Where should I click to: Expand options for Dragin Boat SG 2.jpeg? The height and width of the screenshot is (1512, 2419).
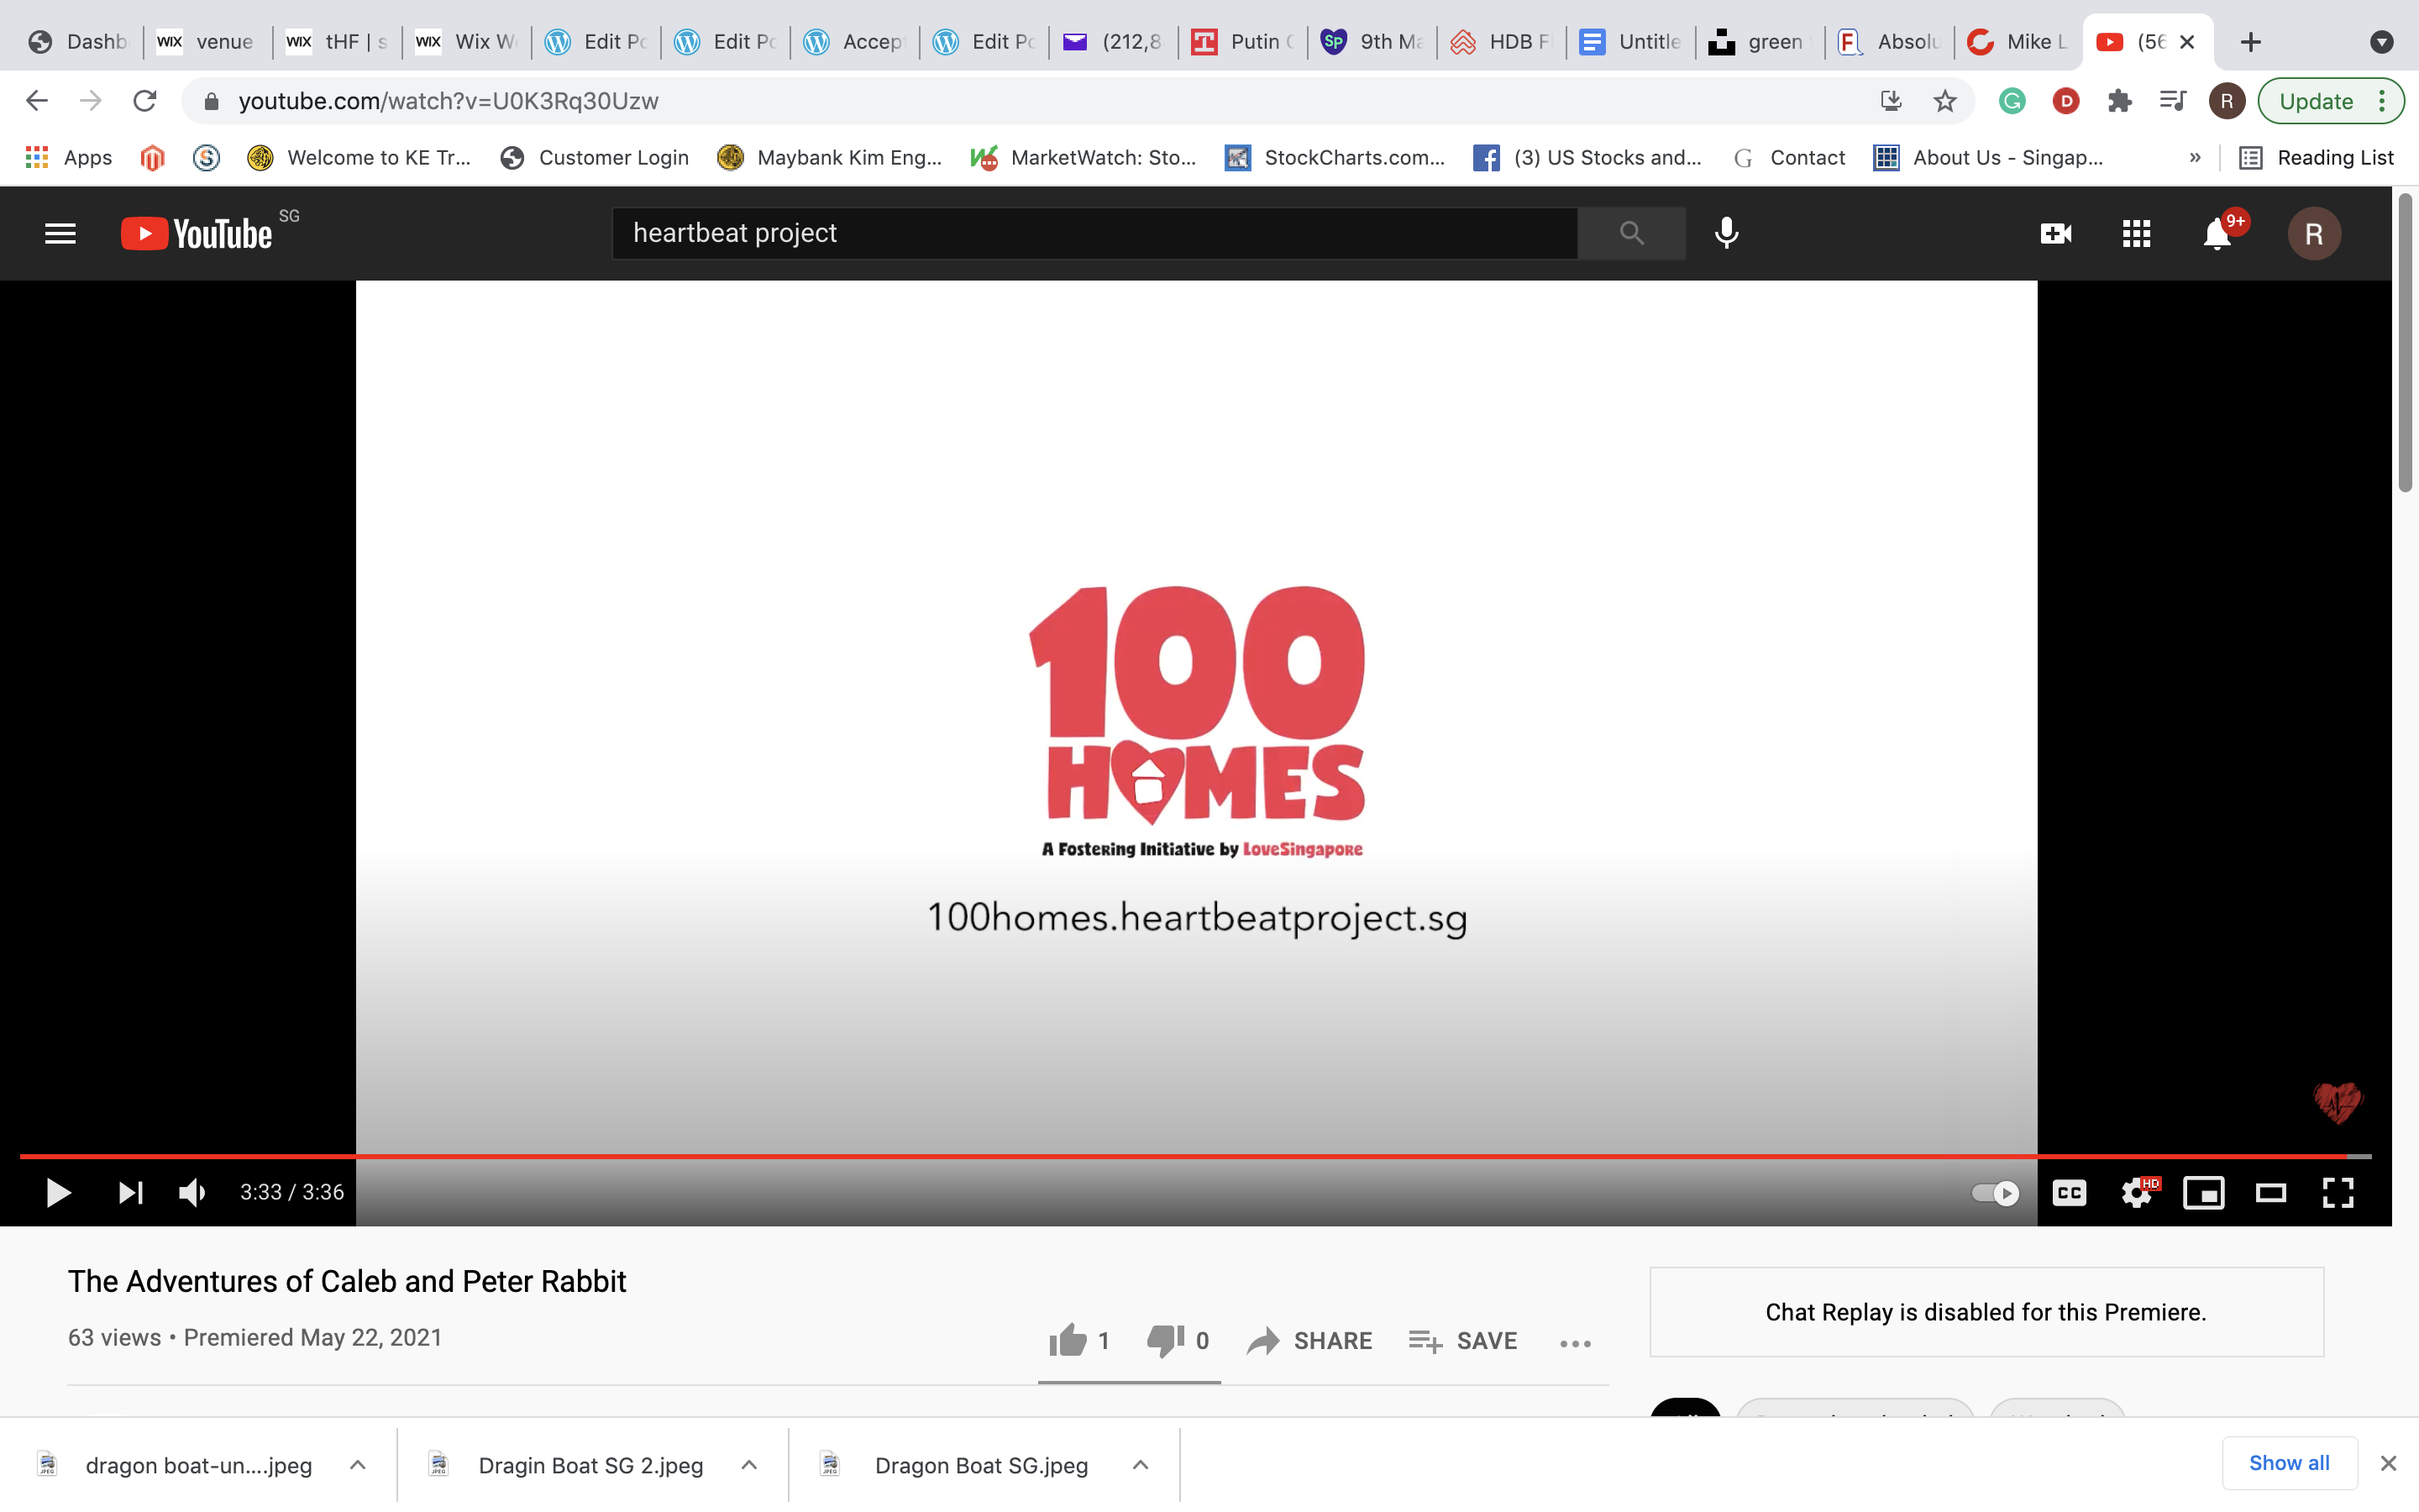coord(748,1465)
